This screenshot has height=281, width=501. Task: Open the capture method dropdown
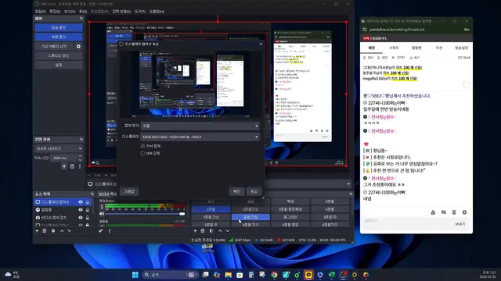click(200, 126)
